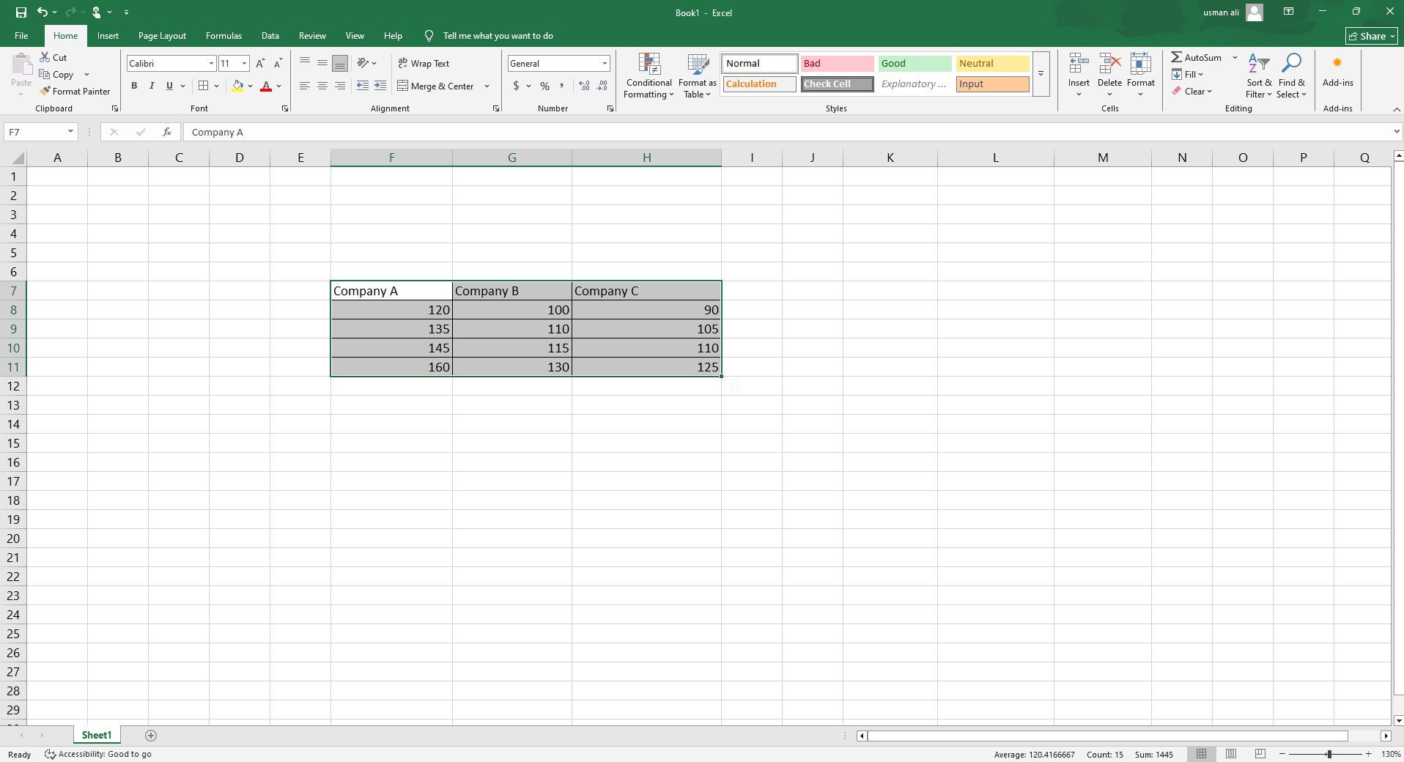Image resolution: width=1404 pixels, height=762 pixels.
Task: Click the Decrease Indent icon
Action: pos(363,86)
